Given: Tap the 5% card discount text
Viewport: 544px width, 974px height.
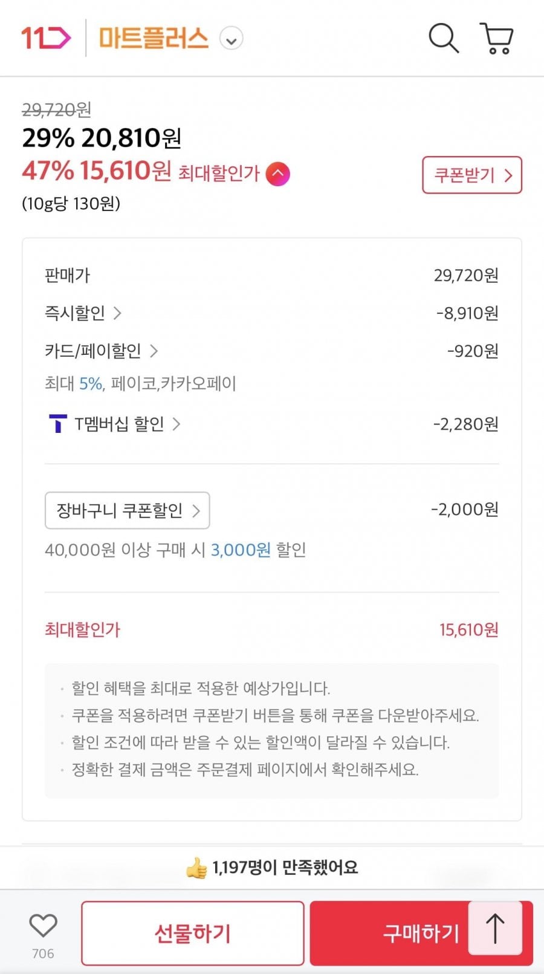Looking at the screenshot, I should click(x=91, y=383).
